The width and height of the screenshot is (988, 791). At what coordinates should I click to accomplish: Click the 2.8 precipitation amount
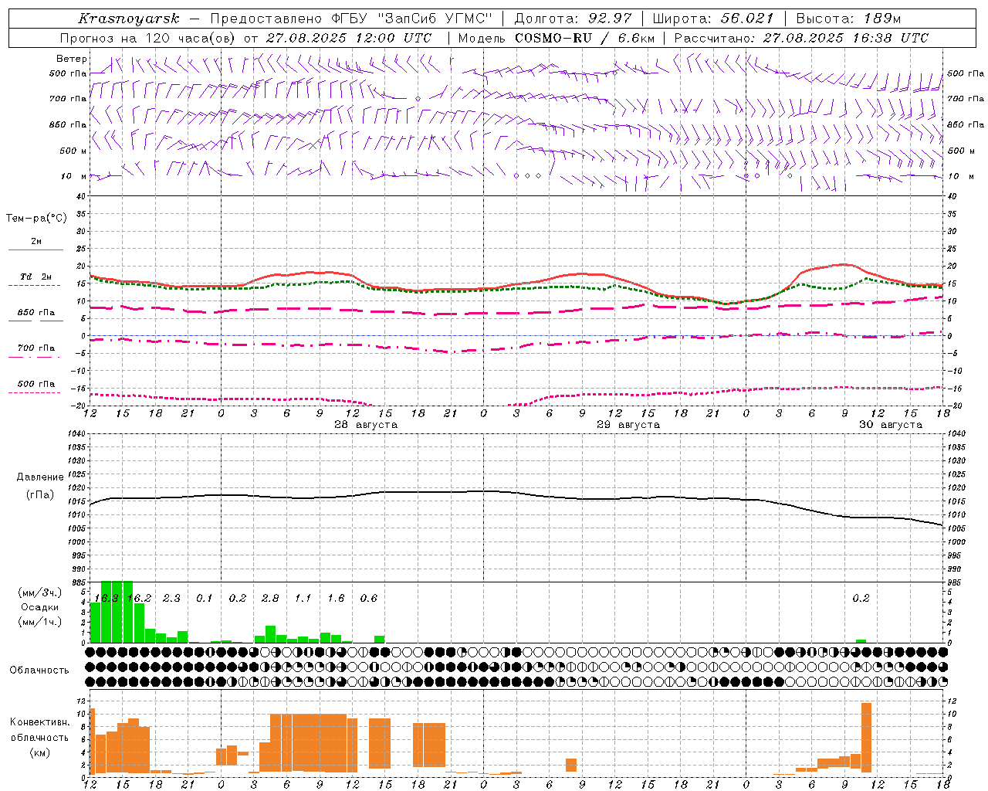[x=270, y=599]
